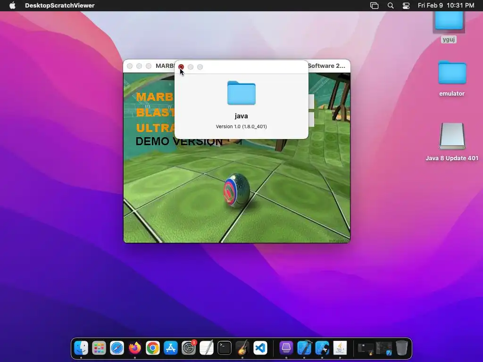Launch Terminal from the dock

click(x=224, y=348)
